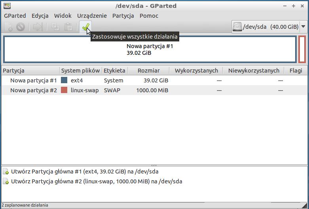Click the pane divider handle above operations list
The height and width of the screenshot is (209, 309).
tap(154, 165)
